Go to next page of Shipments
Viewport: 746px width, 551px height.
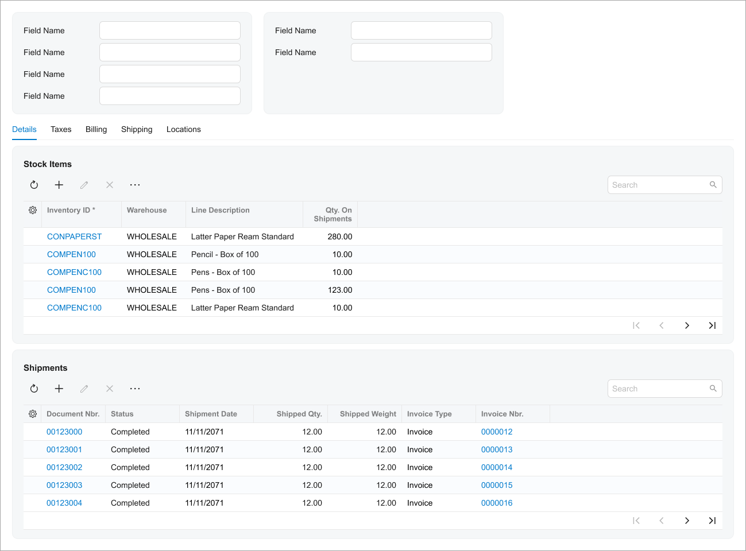pos(687,521)
